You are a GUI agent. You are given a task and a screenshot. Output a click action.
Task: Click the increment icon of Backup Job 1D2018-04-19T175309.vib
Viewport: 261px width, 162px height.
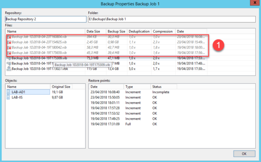coord(9,58)
